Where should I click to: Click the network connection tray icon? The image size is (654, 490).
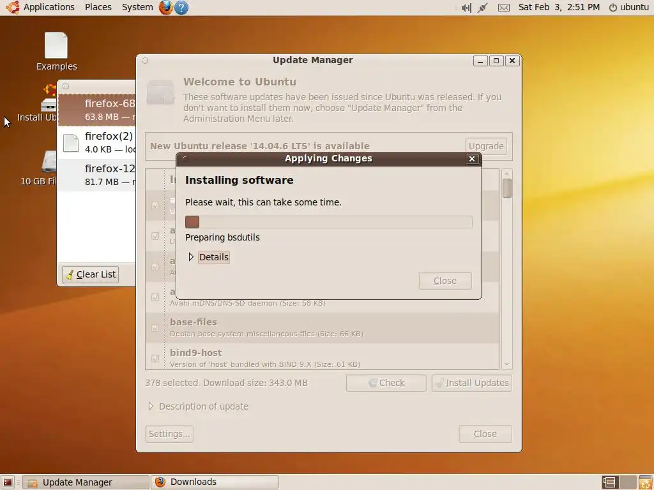483,7
